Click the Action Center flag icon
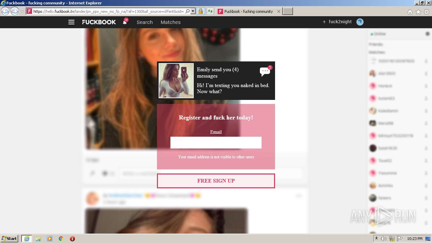This screenshot has width=432, height=243. tap(400, 239)
